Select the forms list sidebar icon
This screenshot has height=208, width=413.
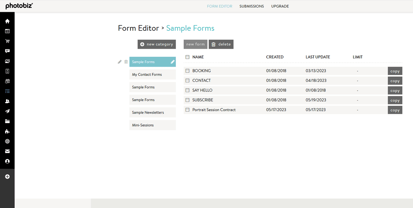pyautogui.click(x=7, y=91)
